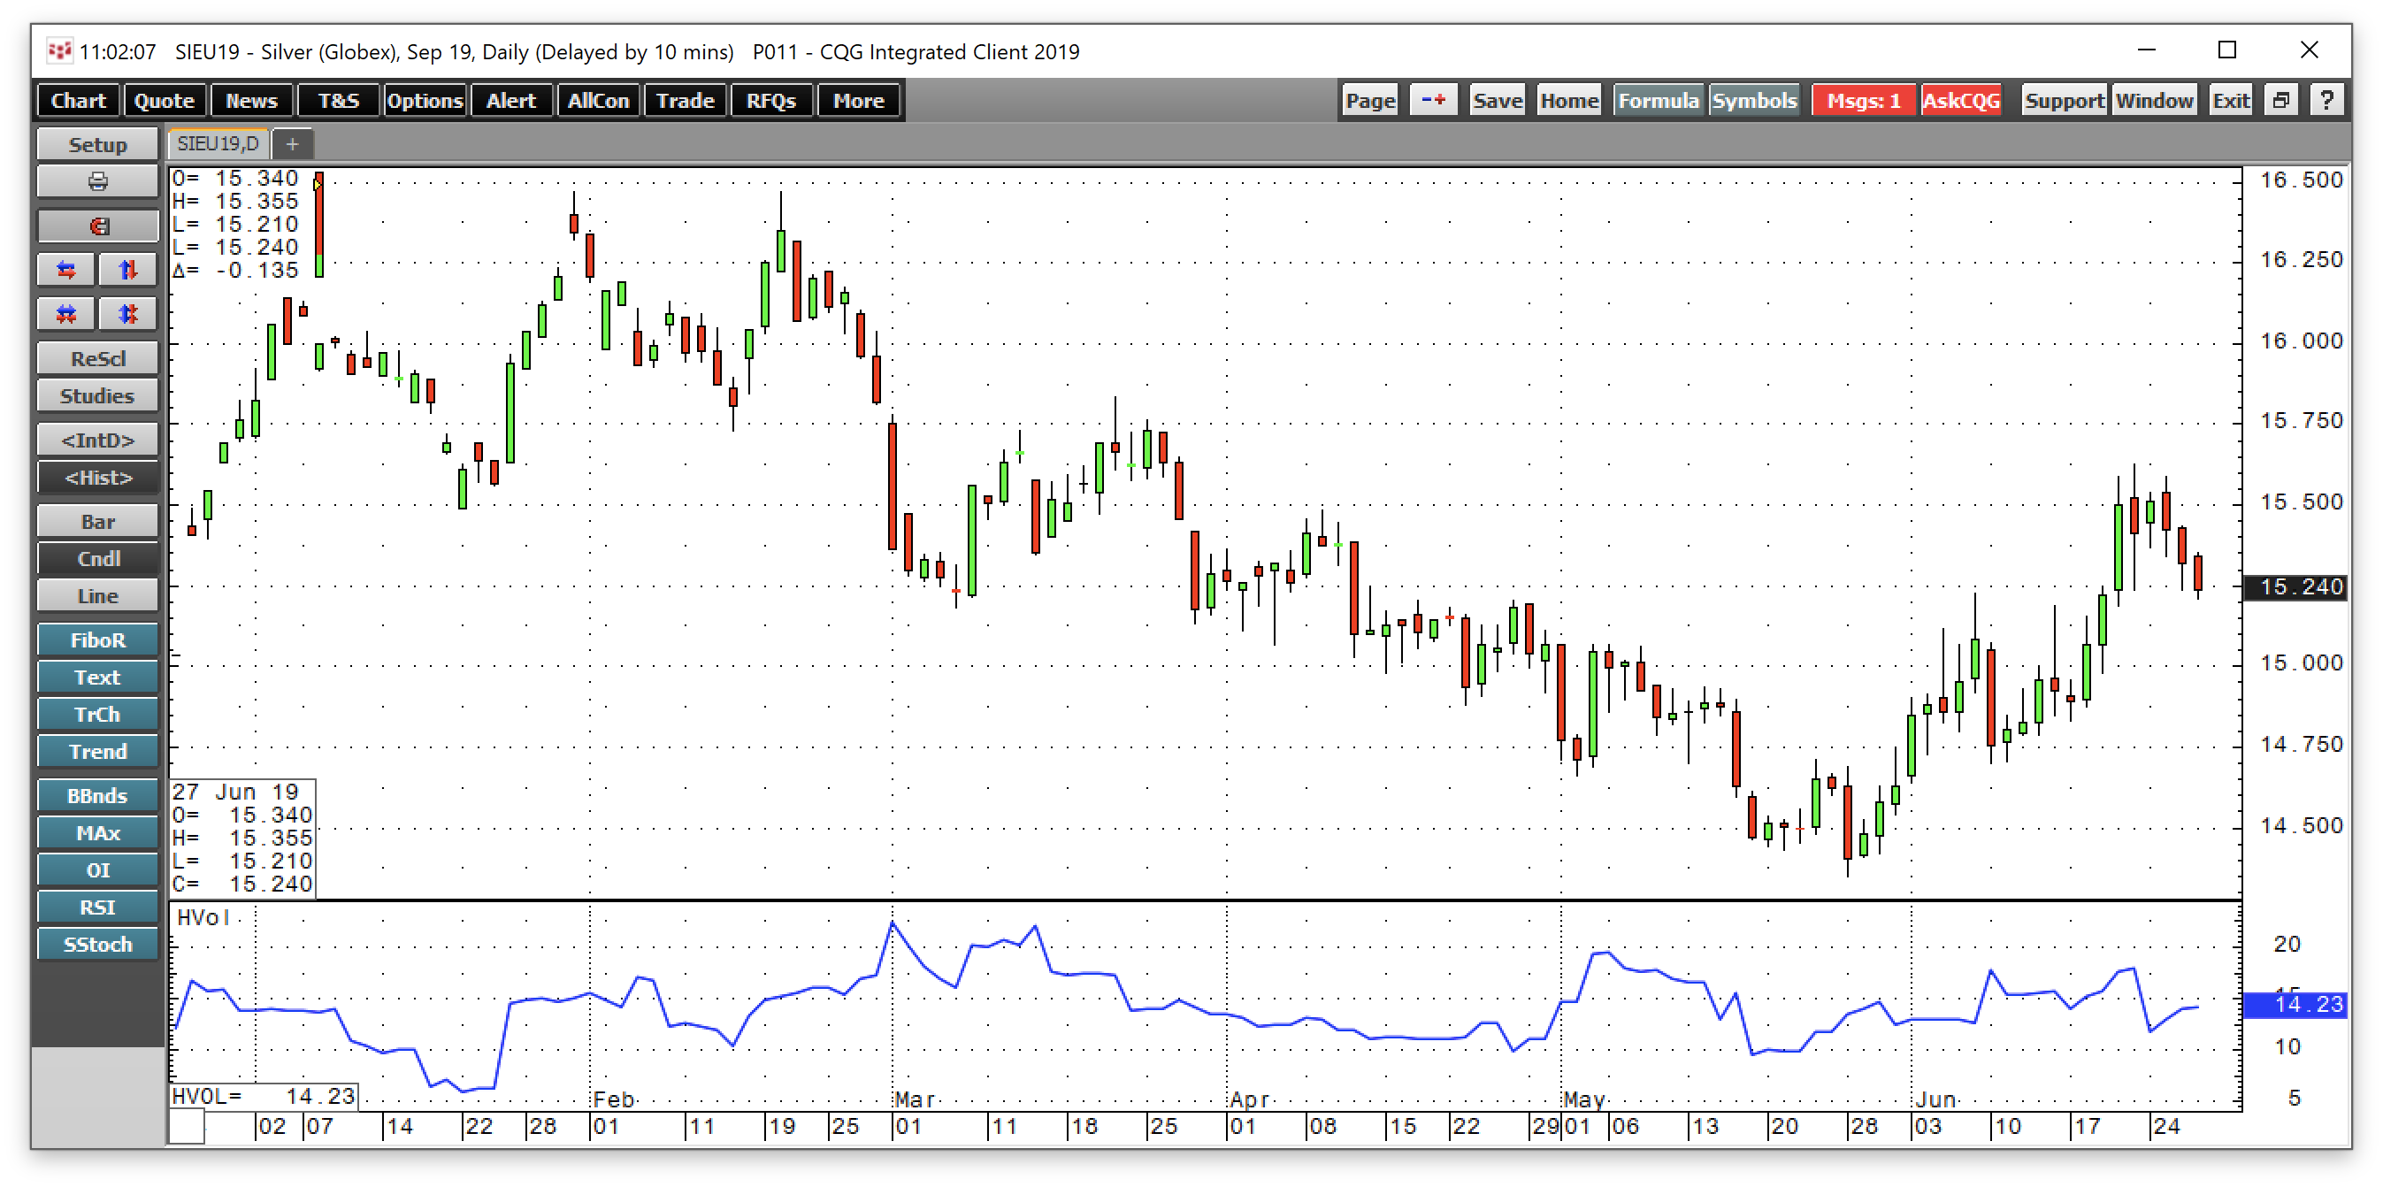Click the vertical up-down arrows icon
2383x1187 pixels.
tap(127, 270)
